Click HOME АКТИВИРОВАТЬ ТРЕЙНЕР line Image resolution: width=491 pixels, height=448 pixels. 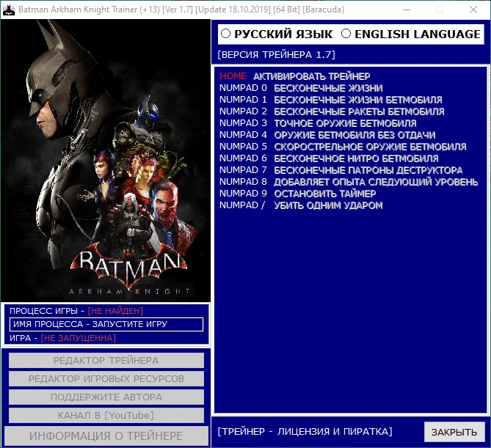pos(294,76)
